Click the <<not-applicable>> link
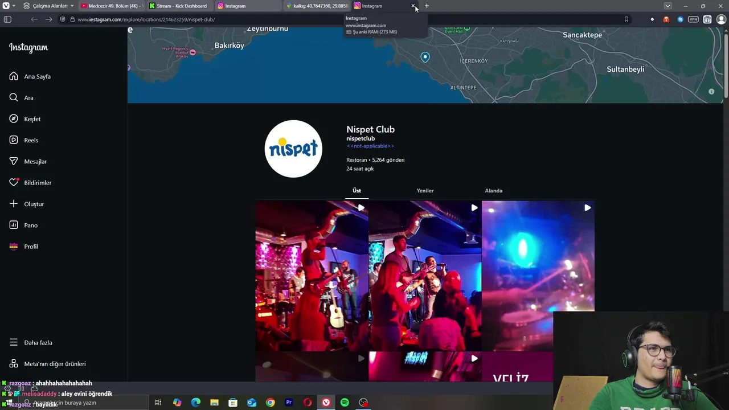Image resolution: width=729 pixels, height=410 pixels. (370, 146)
